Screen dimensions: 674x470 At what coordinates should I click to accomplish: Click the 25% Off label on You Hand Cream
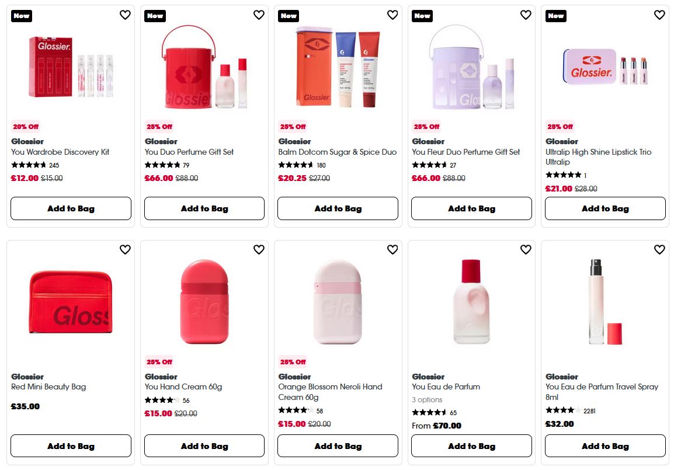(x=159, y=361)
